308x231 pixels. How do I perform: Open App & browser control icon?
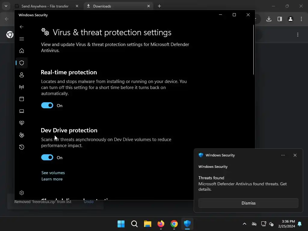click(22, 99)
